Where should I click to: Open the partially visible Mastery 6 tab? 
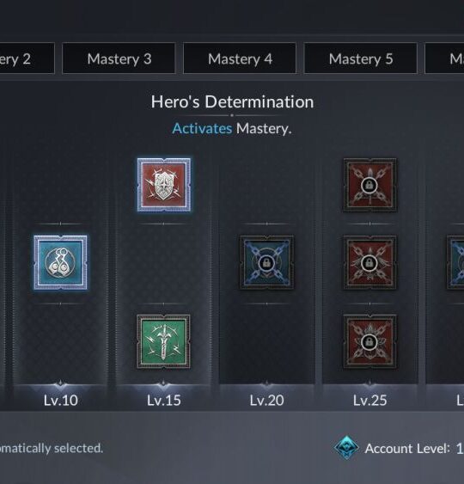(444, 58)
